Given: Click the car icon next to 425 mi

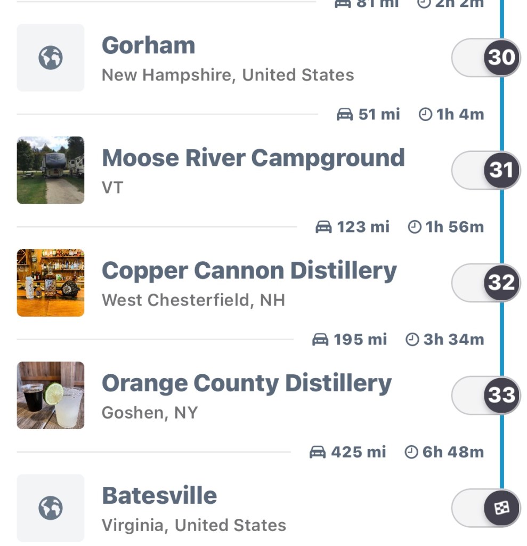Looking at the screenshot, I should 318,453.
